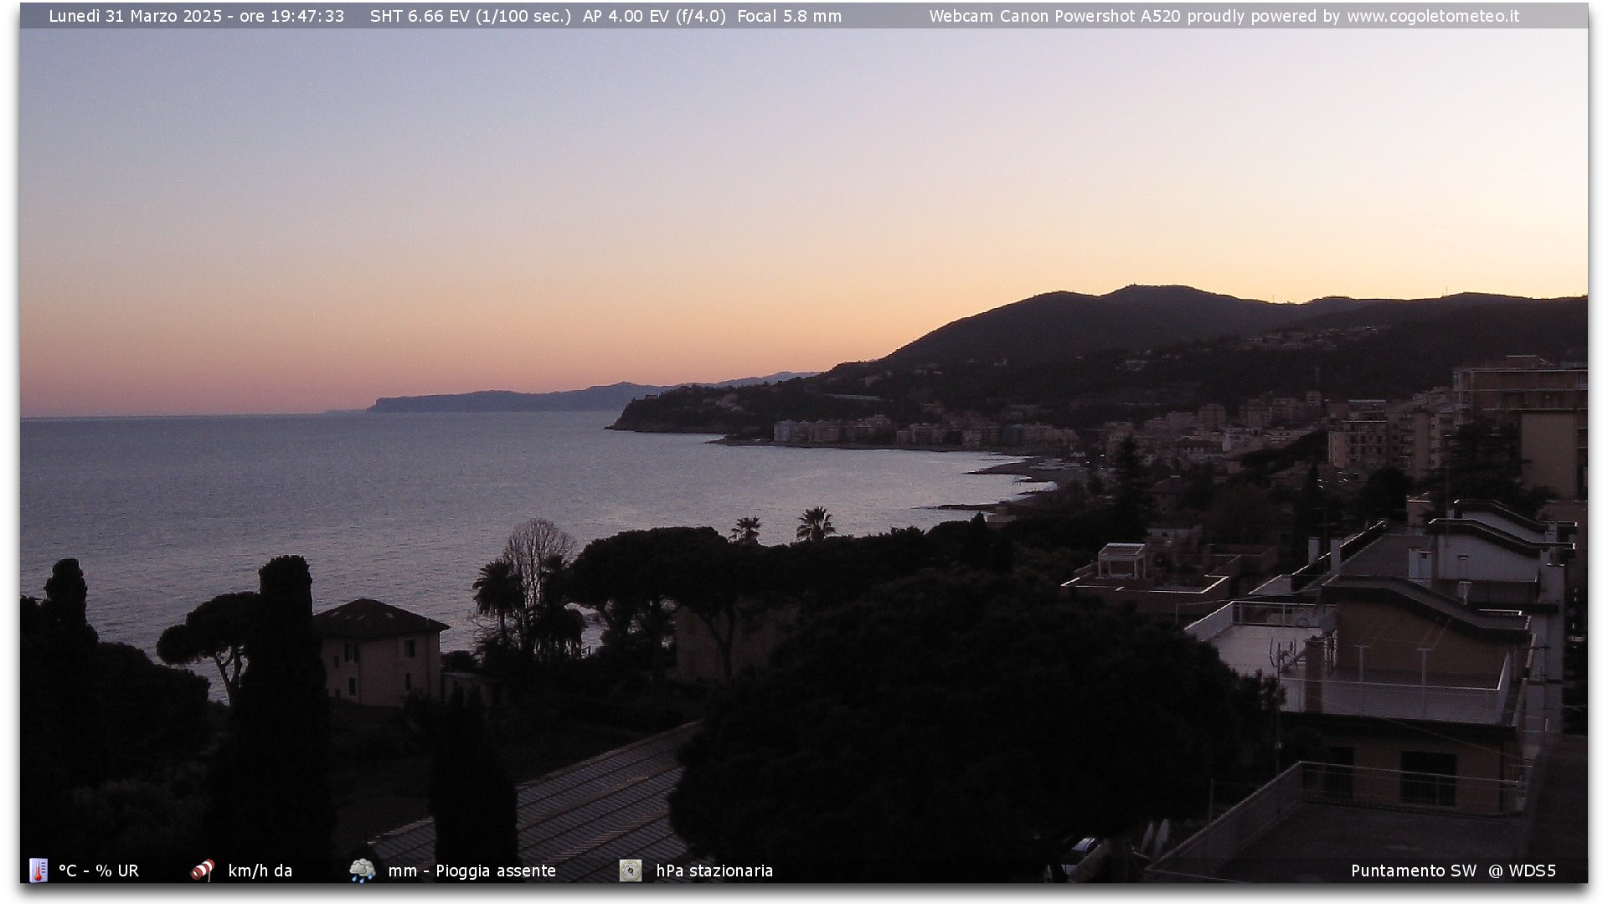Click the 'km/h da' wind reading
The width and height of the screenshot is (1608, 904).
(260, 871)
